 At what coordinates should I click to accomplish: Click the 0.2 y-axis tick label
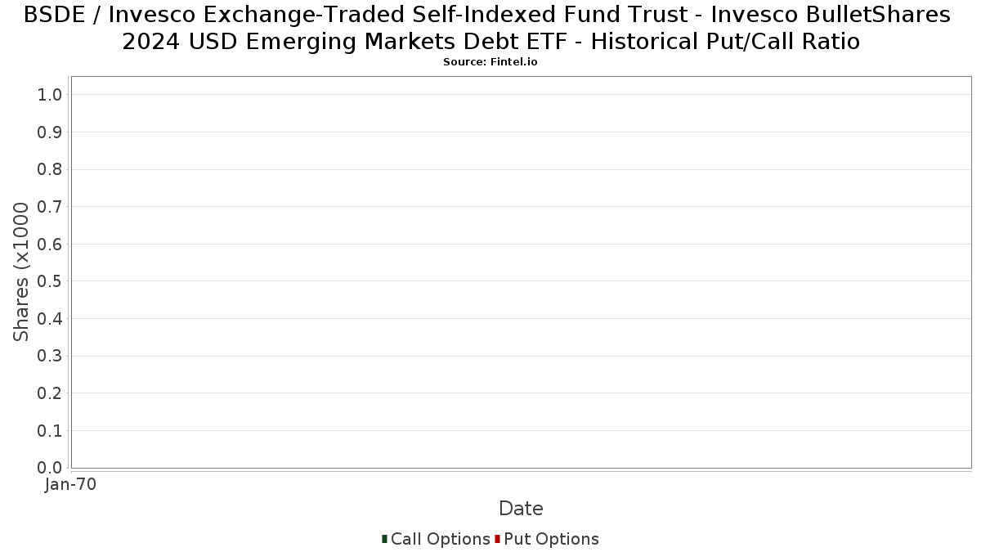(x=50, y=393)
